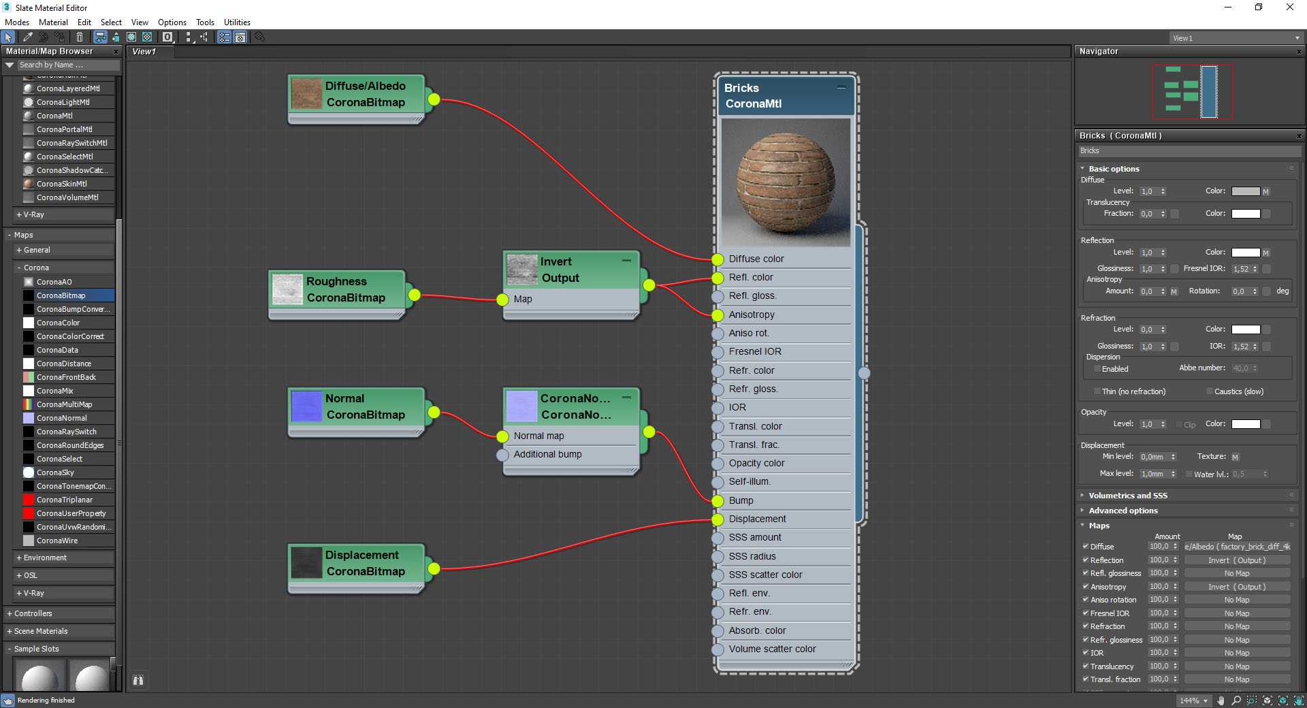Select the eyedropper Pick Material tool
Screen dimensions: 1307x708
(x=28, y=37)
